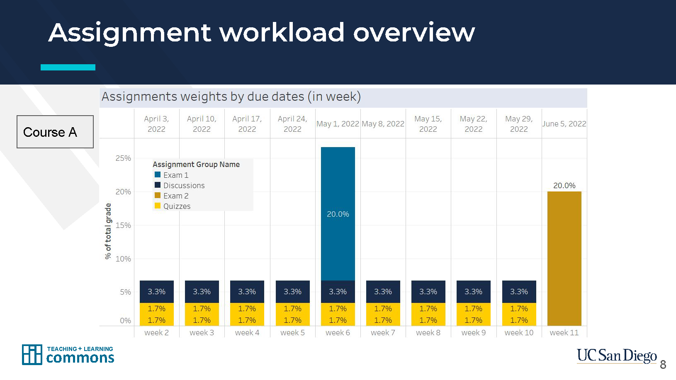Click the May 15, 2022 column header

428,124
